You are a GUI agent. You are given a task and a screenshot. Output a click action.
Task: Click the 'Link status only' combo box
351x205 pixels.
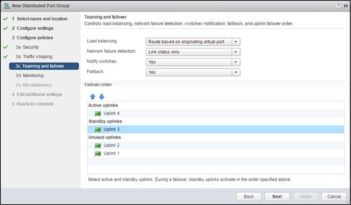(193, 52)
